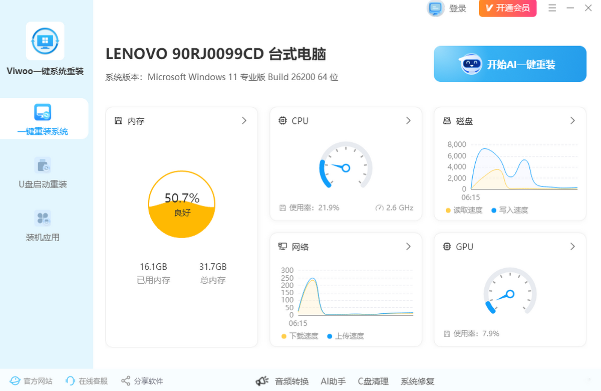Image resolution: width=601 pixels, height=391 pixels.
Task: Click the memory card floppy icon
Action: pyautogui.click(x=119, y=121)
